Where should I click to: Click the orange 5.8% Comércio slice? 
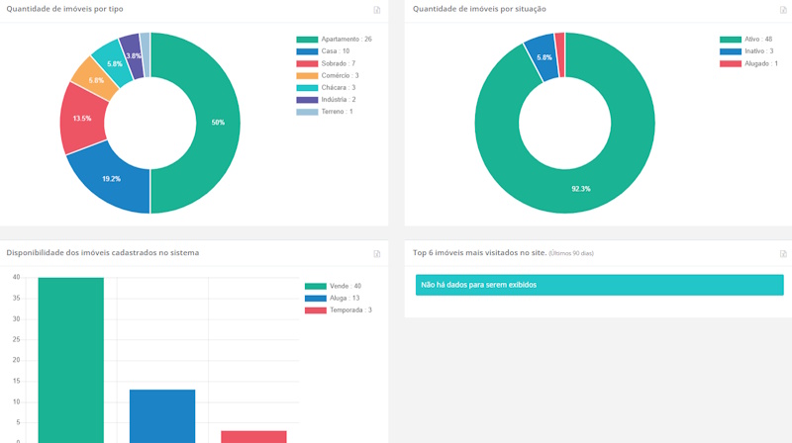pos(95,79)
